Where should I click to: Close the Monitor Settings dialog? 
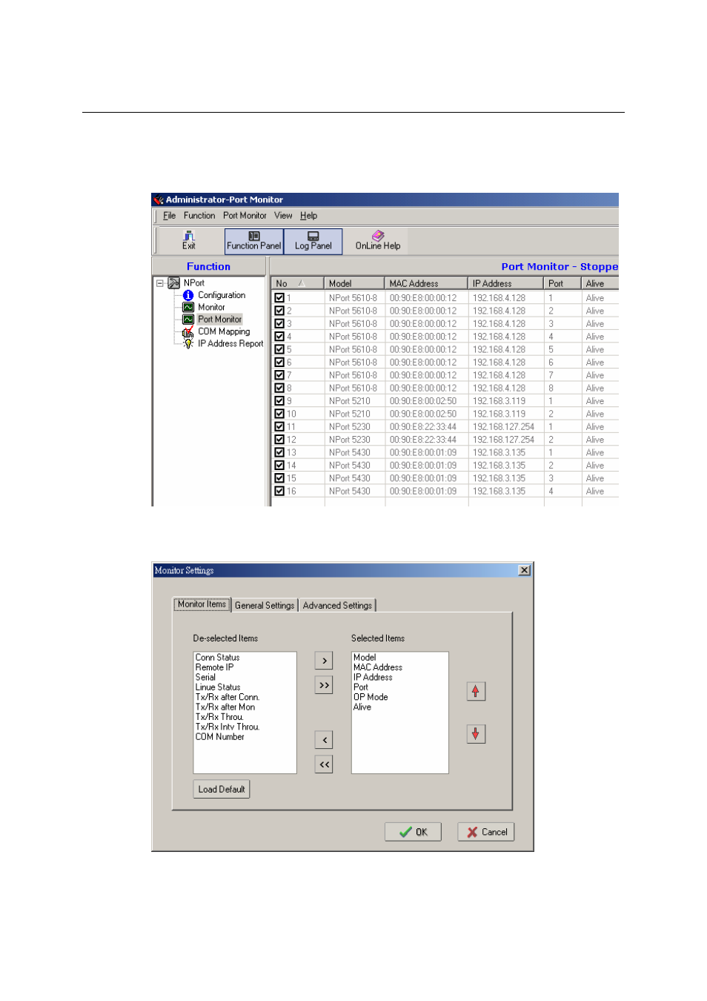[525, 570]
